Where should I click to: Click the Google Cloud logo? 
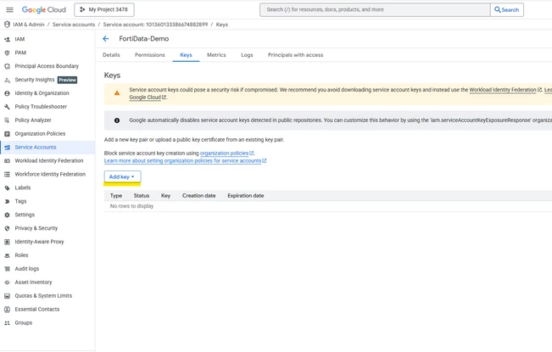coord(43,10)
